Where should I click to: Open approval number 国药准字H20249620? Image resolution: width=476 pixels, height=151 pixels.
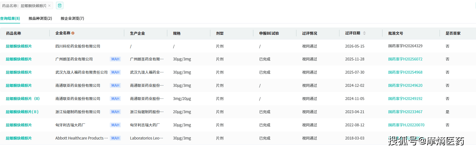click(405, 85)
